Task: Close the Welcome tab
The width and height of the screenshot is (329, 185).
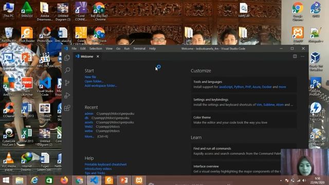Action: pyautogui.click(x=98, y=57)
